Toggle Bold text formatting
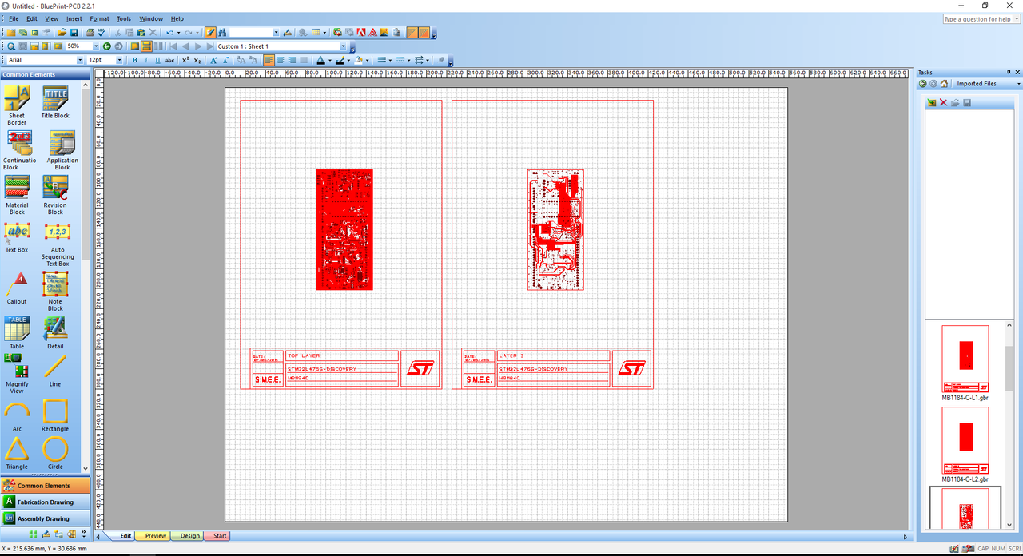 134,60
